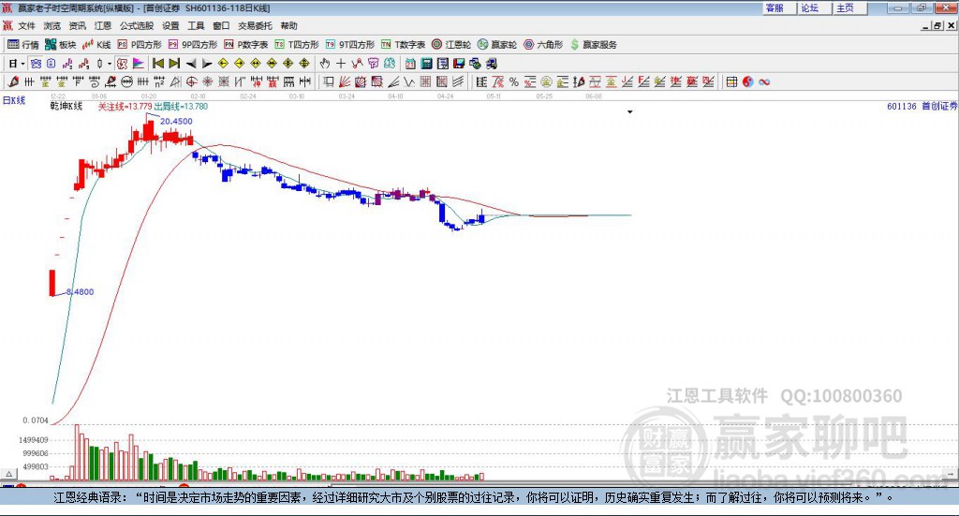Open the 文件 menu
Viewport: 959px width, 516px height.
click(26, 25)
